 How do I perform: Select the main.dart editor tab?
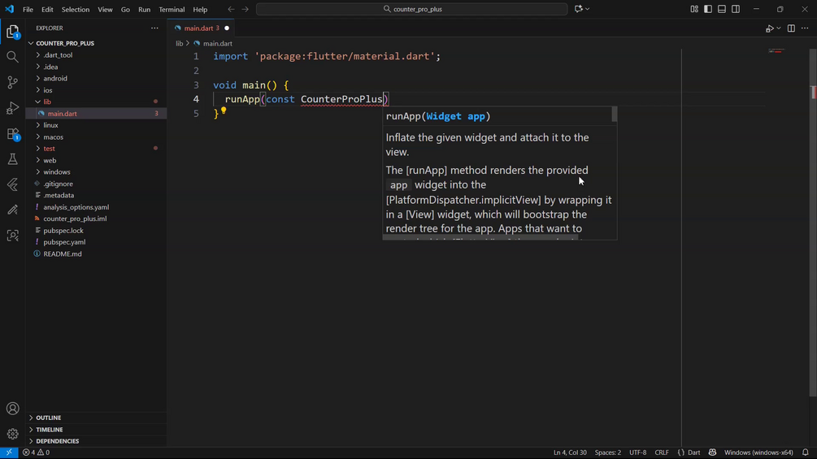198,28
